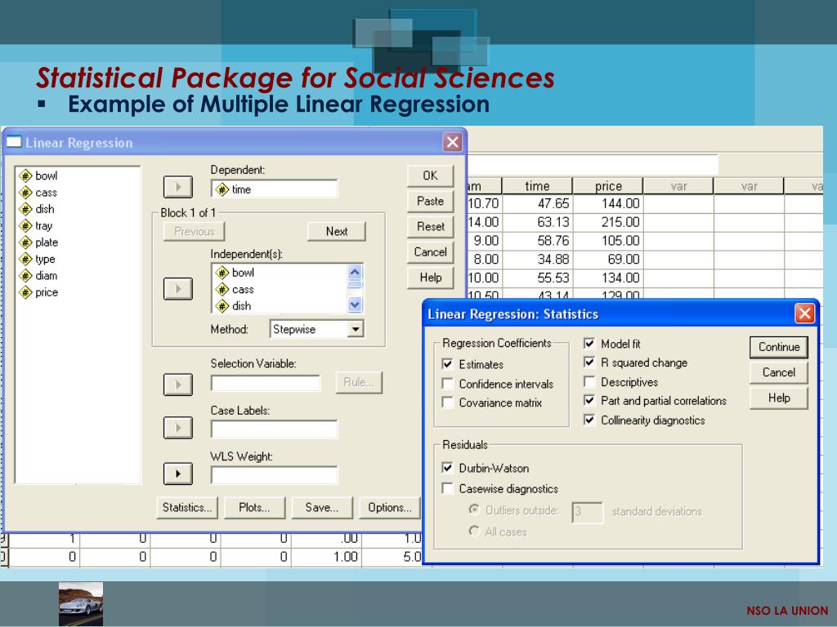Click the arrow button beside Selection Variable
This screenshot has height=627, width=837.
tap(177, 385)
